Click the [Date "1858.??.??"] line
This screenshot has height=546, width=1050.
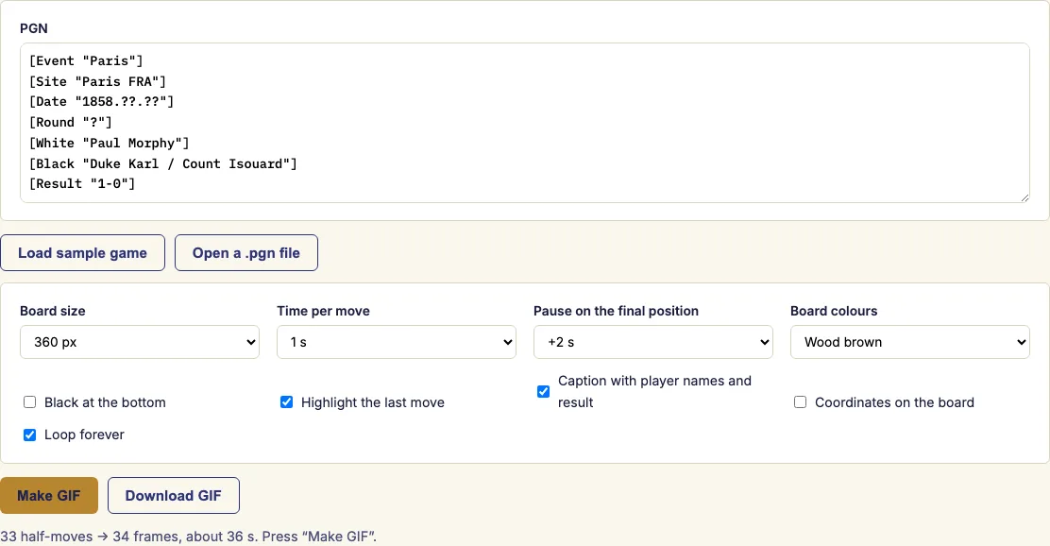coord(101,102)
